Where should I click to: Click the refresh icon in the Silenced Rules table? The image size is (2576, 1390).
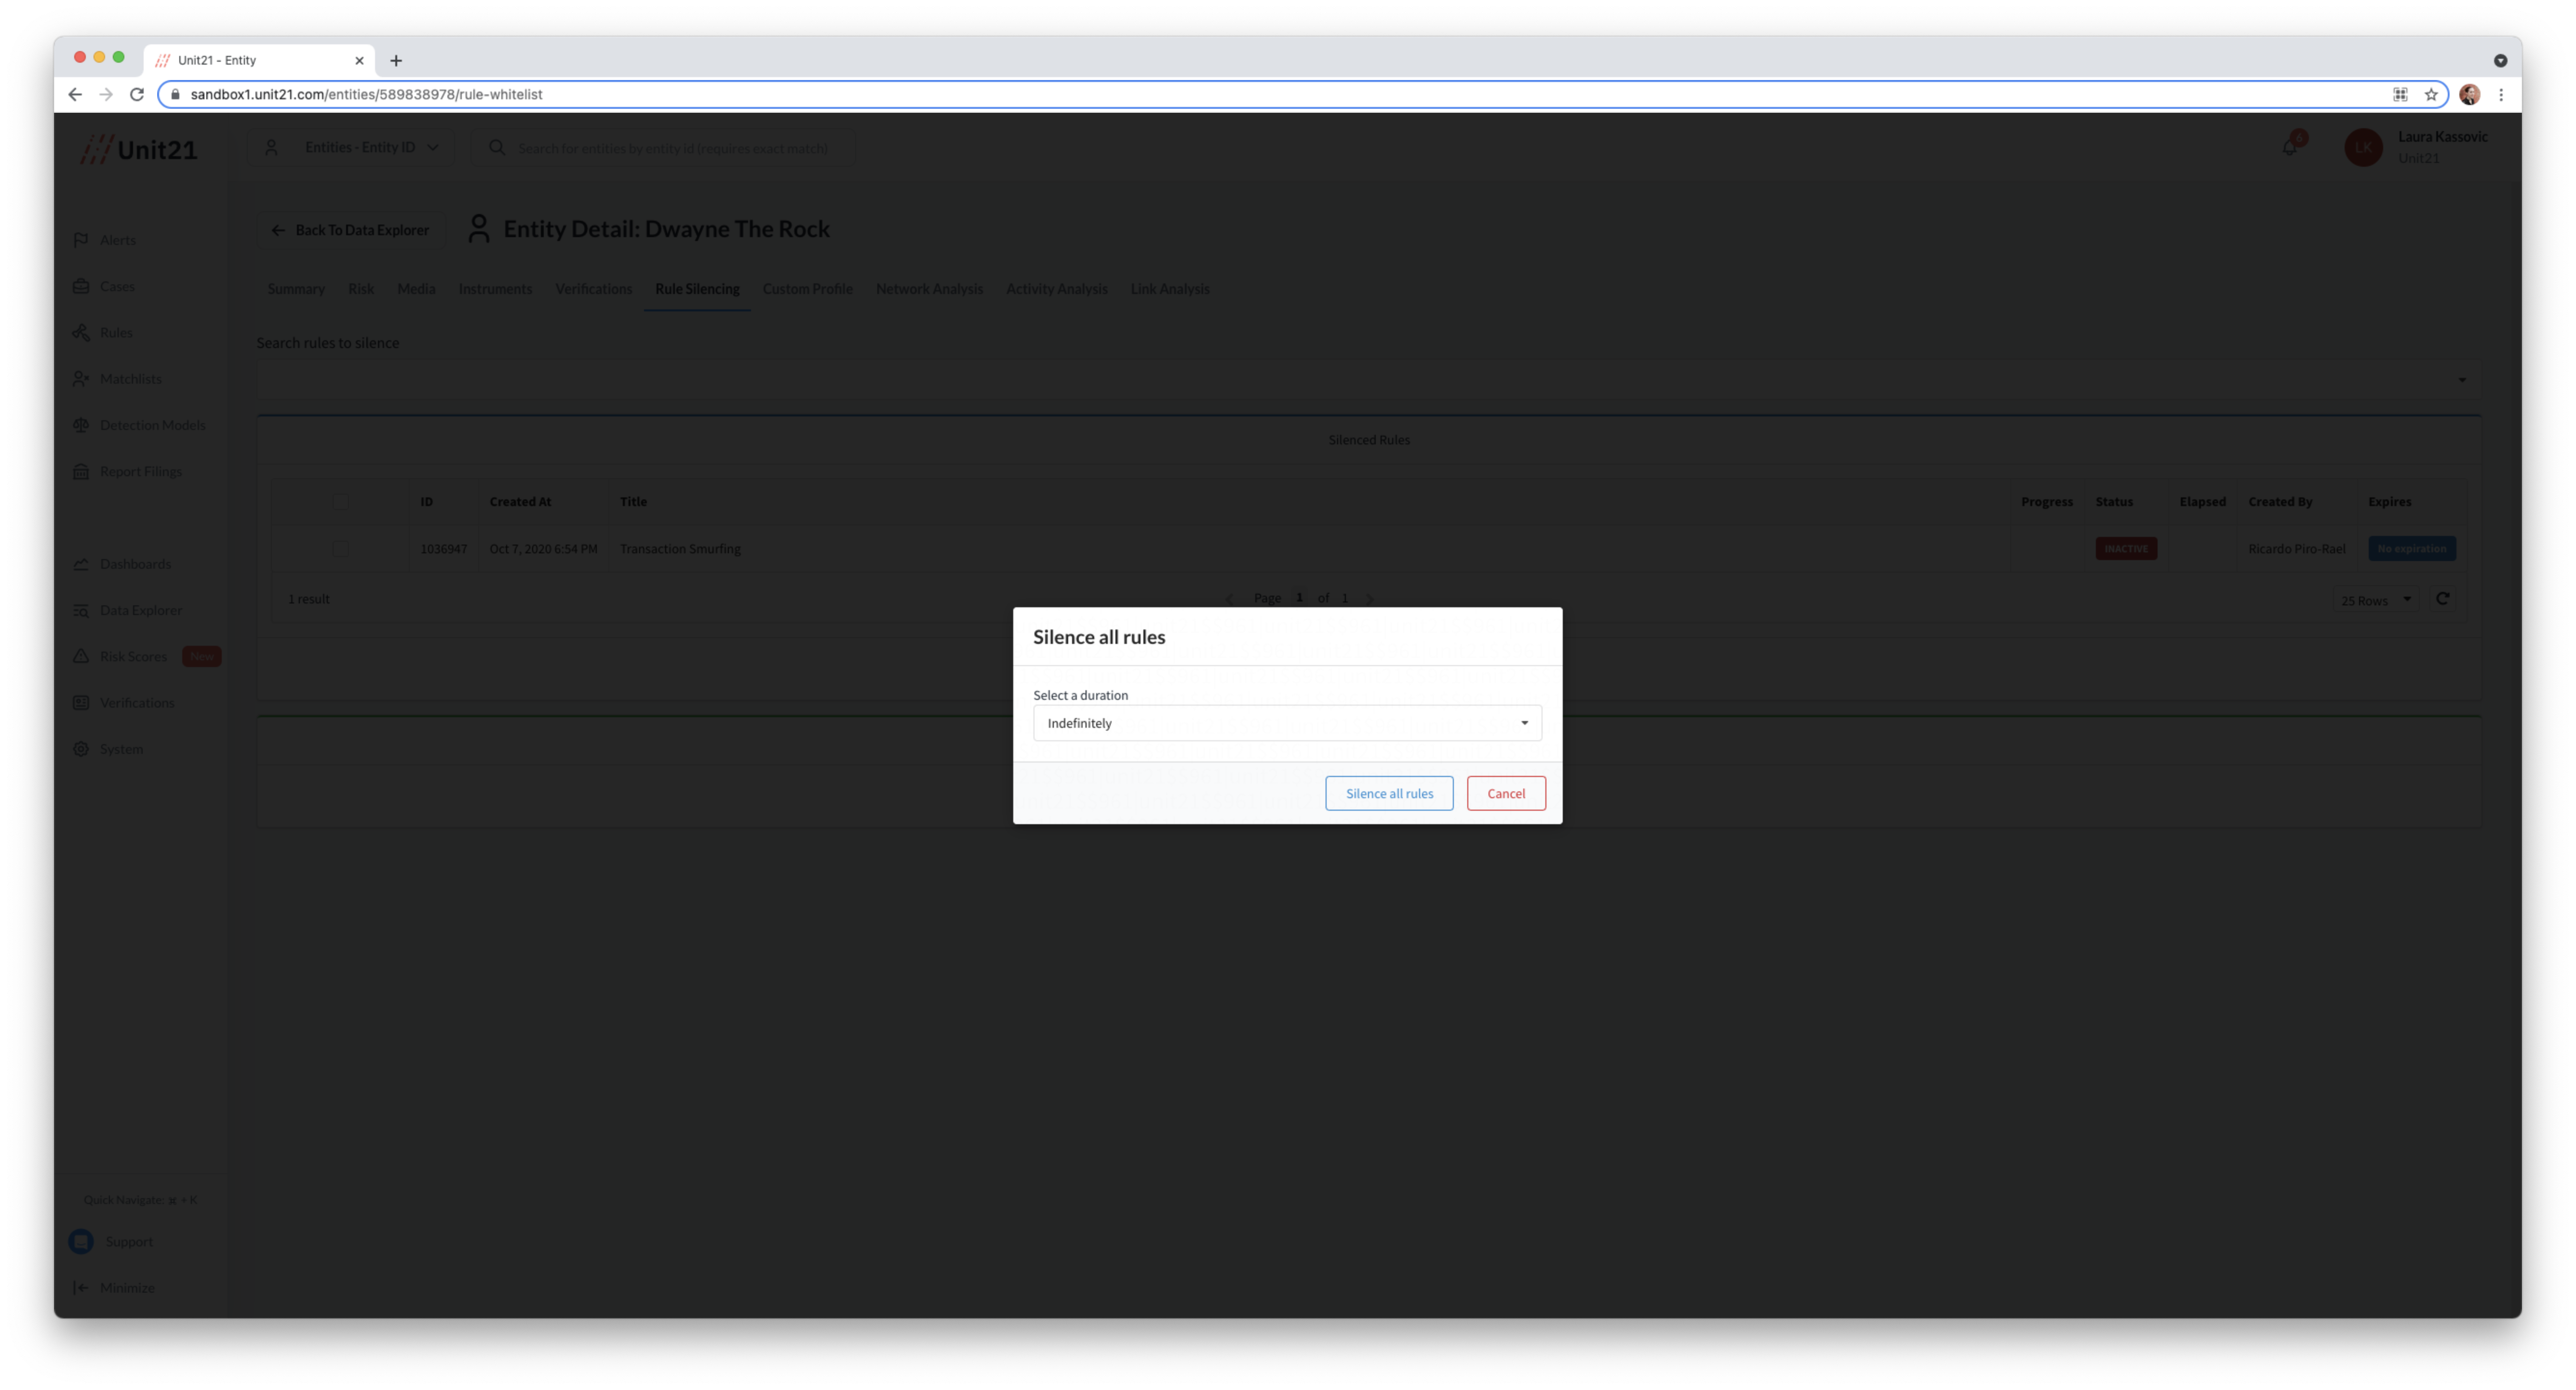(2442, 599)
